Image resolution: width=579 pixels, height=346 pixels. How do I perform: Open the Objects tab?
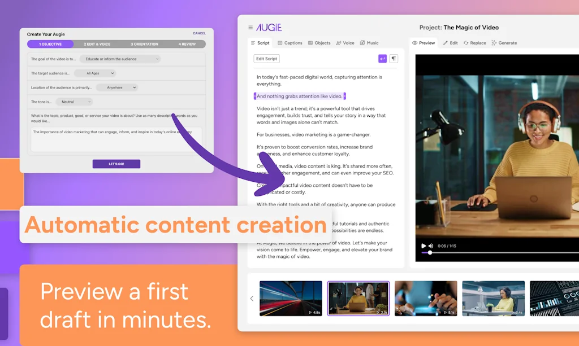[x=319, y=43]
